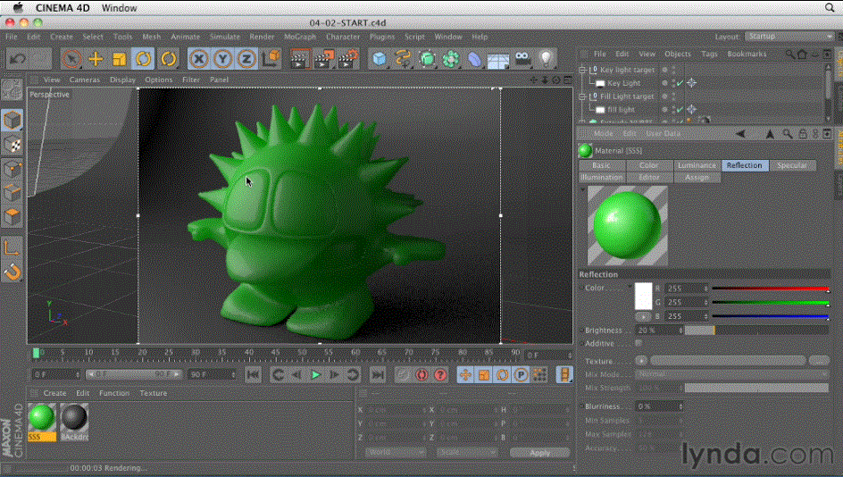
Task: Add a Floor environment object
Action: pyautogui.click(x=497, y=59)
